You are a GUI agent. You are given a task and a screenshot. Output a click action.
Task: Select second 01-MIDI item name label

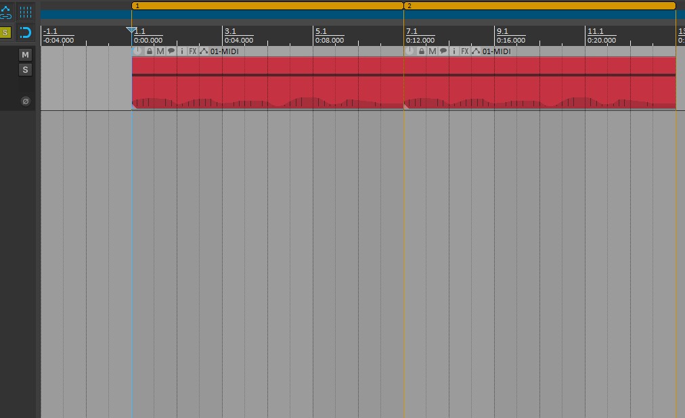[496, 51]
